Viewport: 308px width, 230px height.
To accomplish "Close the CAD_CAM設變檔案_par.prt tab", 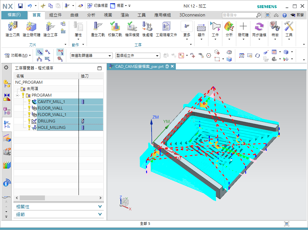I will click(172, 67).
